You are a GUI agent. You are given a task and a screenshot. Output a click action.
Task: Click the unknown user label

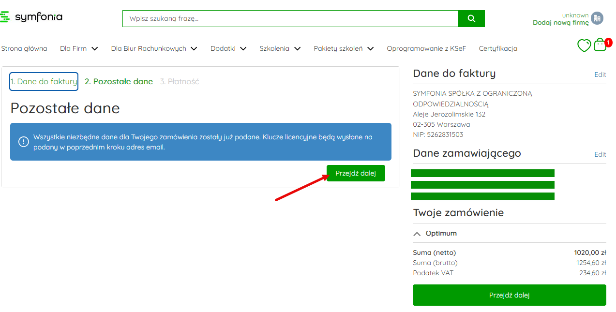575,15
